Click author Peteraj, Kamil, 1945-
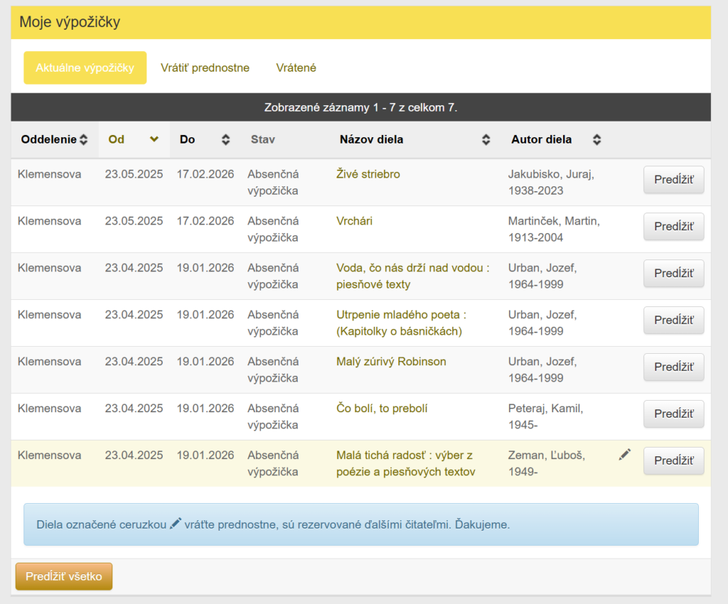 [545, 416]
